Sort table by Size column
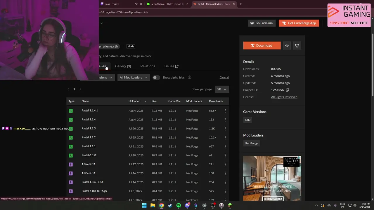The image size is (374, 210). click(154, 101)
